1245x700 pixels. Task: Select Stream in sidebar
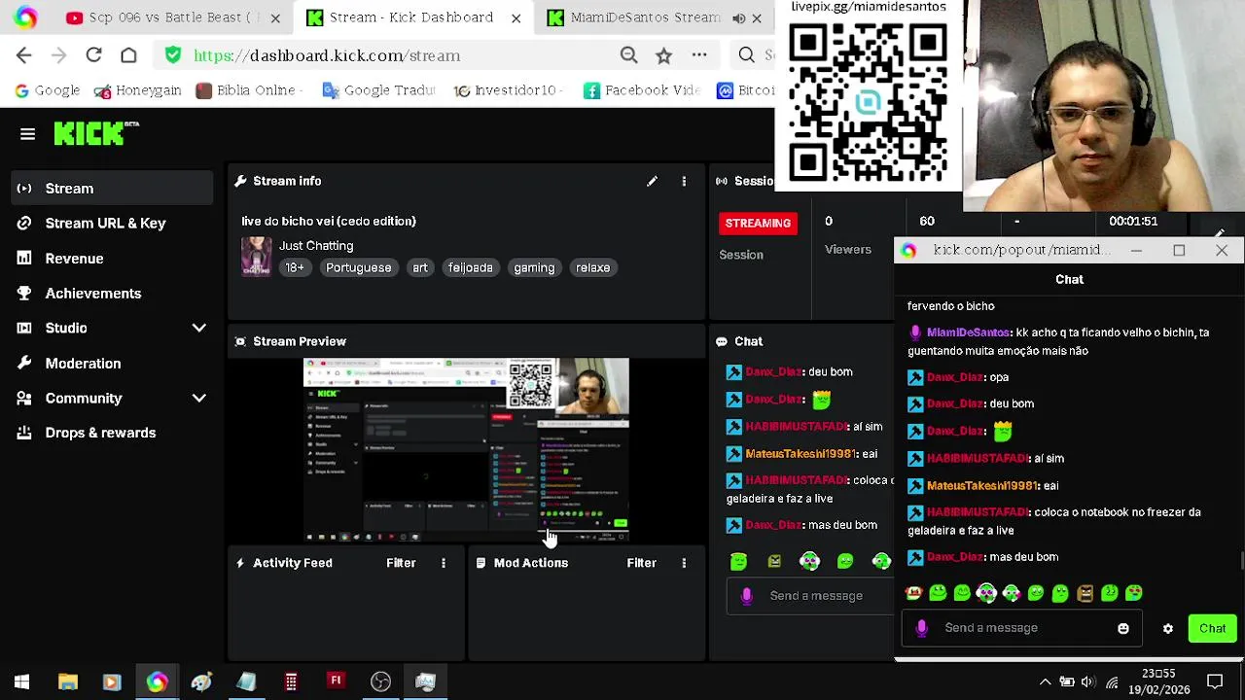[112, 188]
